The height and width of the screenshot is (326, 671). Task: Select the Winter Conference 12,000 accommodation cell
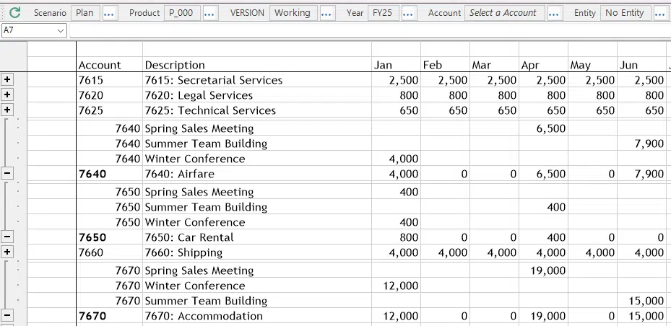[x=396, y=286]
